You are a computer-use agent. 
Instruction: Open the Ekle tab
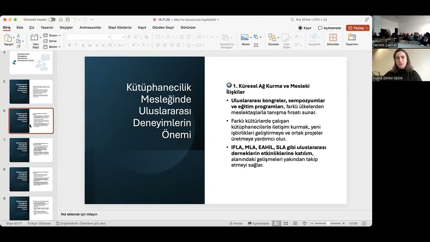coord(20,28)
